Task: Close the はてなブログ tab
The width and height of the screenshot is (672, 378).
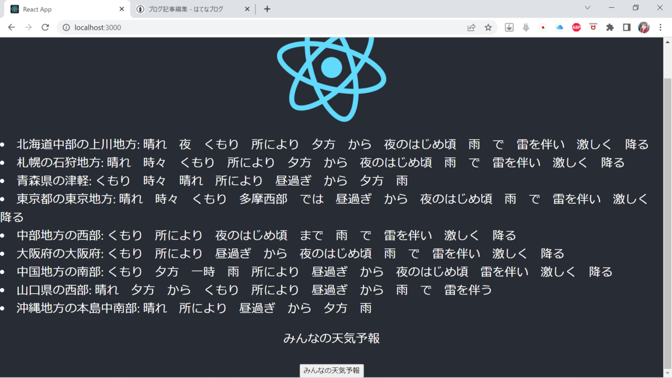Action: 248,9
